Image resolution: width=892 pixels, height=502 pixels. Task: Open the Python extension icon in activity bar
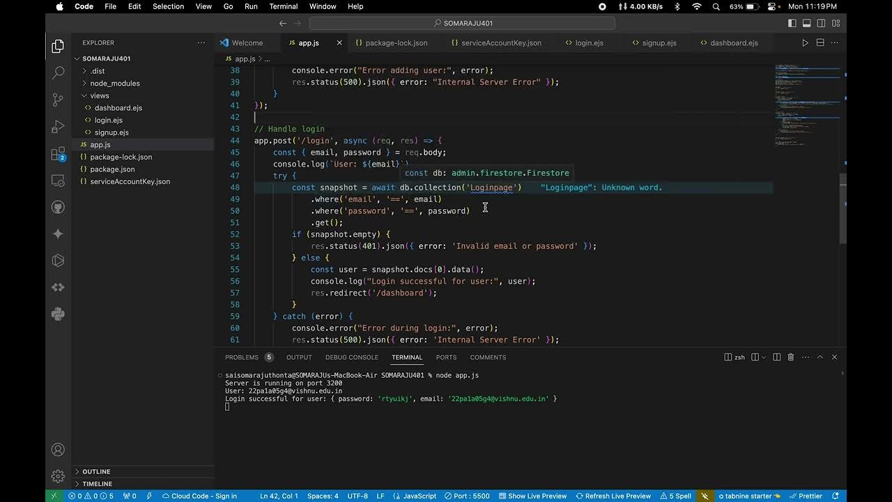tap(58, 314)
